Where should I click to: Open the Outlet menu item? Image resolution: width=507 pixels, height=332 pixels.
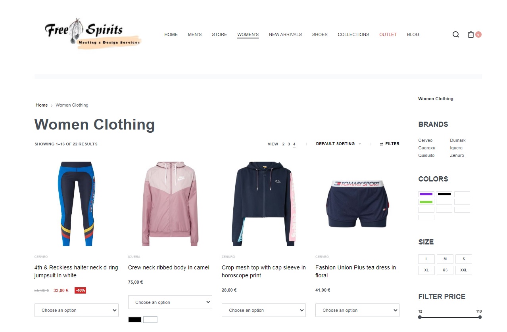point(388,34)
